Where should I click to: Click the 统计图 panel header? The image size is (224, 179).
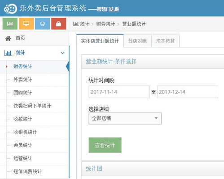pos(153,169)
